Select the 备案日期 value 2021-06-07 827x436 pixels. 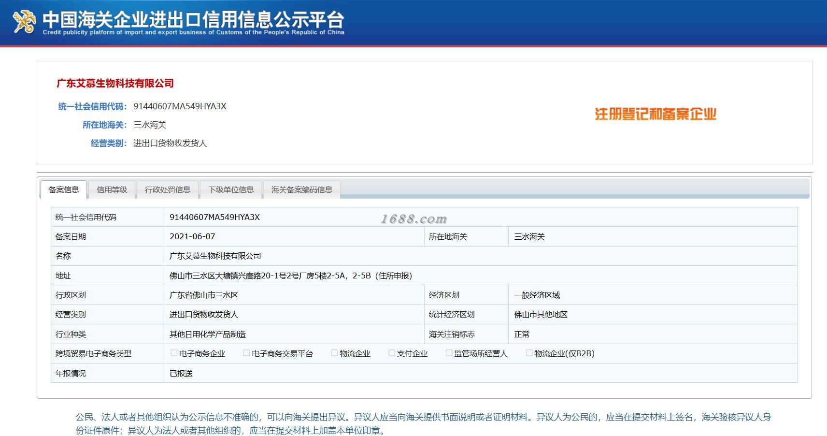[192, 236]
